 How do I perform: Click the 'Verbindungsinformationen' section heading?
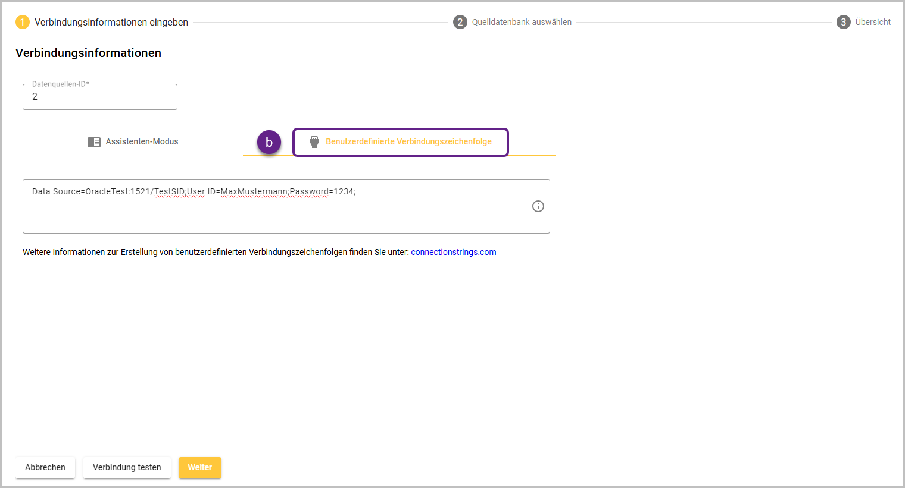[88, 53]
